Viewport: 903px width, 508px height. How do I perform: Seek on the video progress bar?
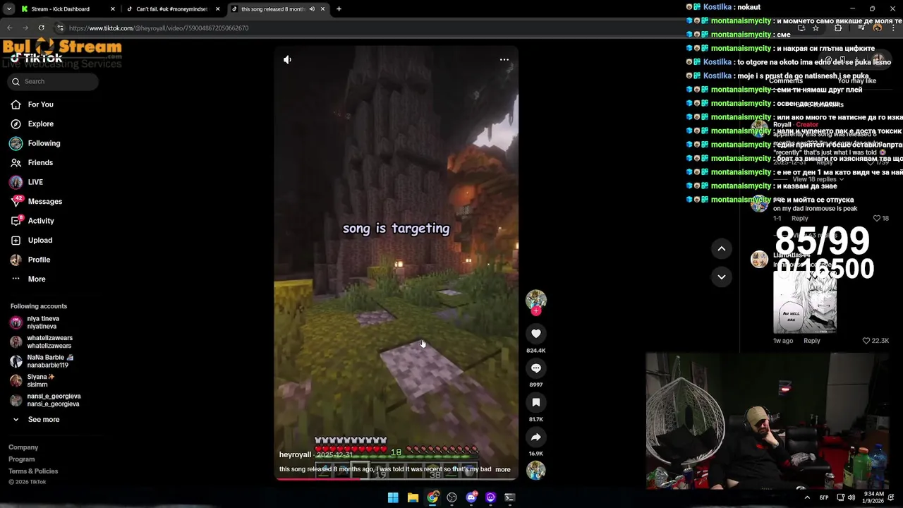pyautogui.click(x=396, y=479)
